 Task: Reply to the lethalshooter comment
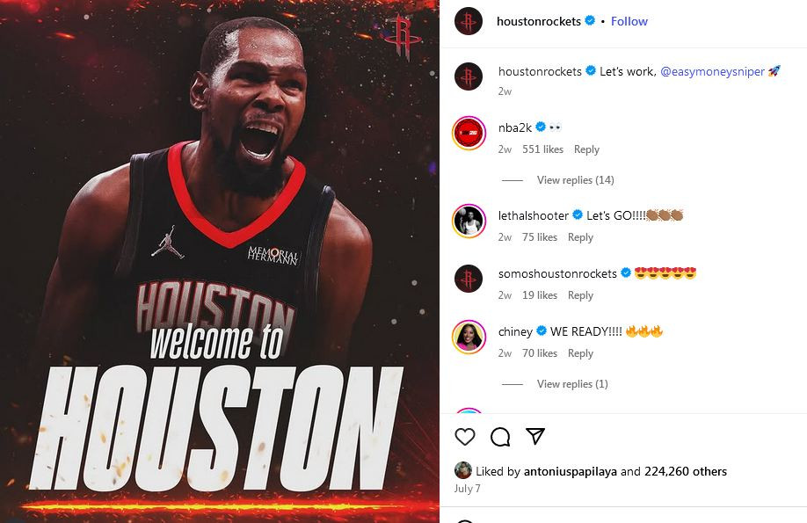tap(580, 237)
